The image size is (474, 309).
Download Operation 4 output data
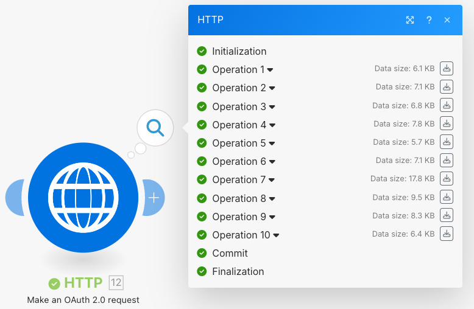pyautogui.click(x=447, y=124)
